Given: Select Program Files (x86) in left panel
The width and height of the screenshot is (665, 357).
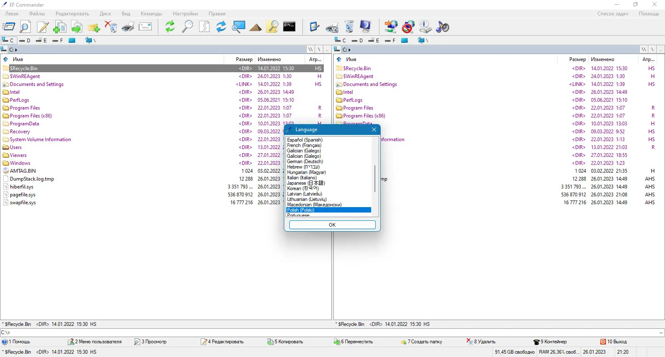Looking at the screenshot, I should (31, 116).
